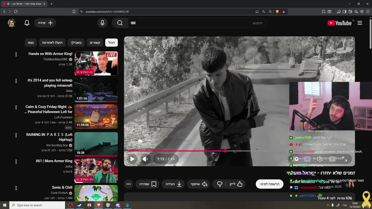
Task: Open video titled RAINING IN PARIS (Lofi HipHop)
Action: (x=49, y=137)
